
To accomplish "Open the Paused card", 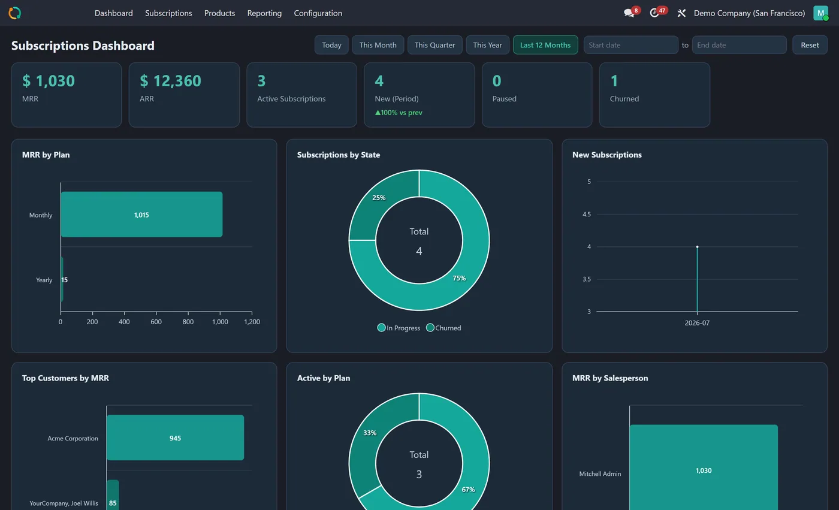I will pos(537,95).
